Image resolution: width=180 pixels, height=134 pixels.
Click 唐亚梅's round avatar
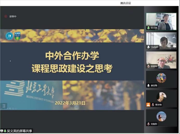(161, 78)
